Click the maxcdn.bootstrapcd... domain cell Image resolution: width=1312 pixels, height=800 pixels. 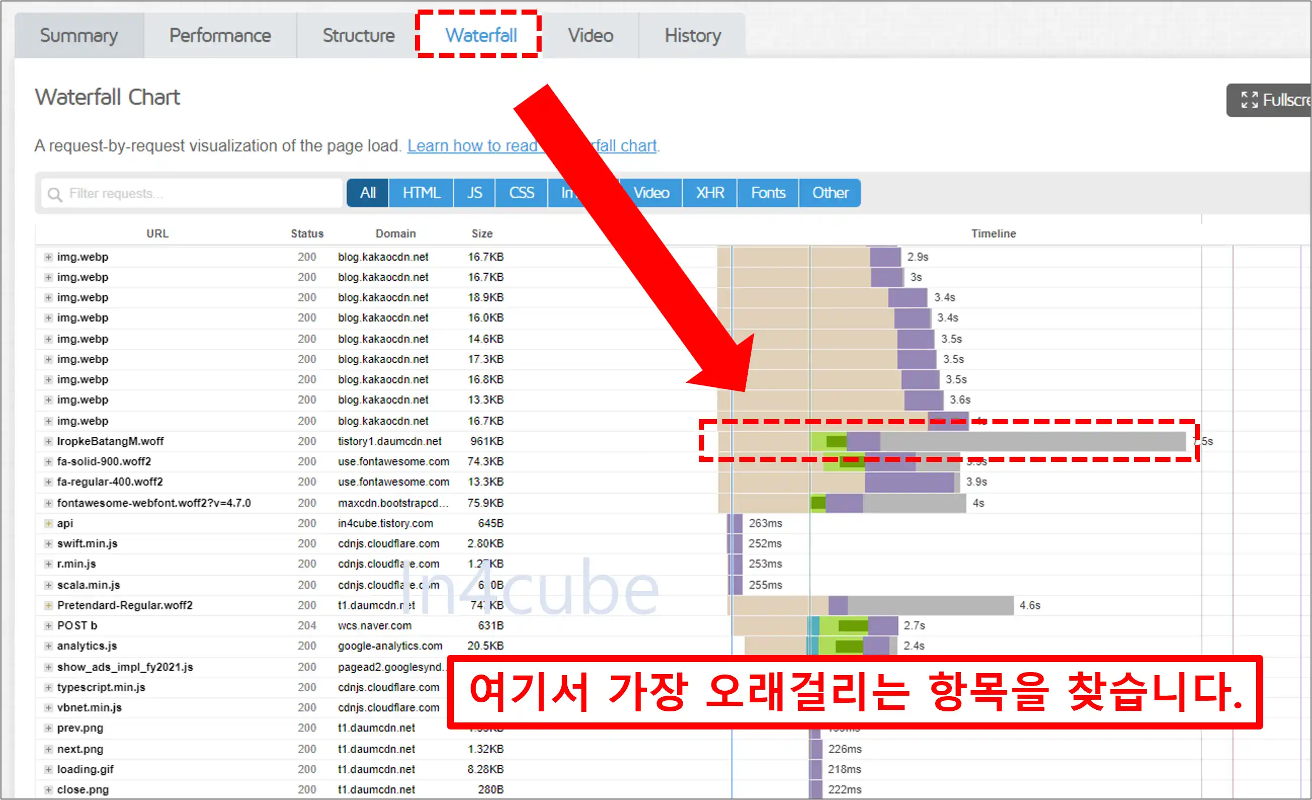click(393, 503)
